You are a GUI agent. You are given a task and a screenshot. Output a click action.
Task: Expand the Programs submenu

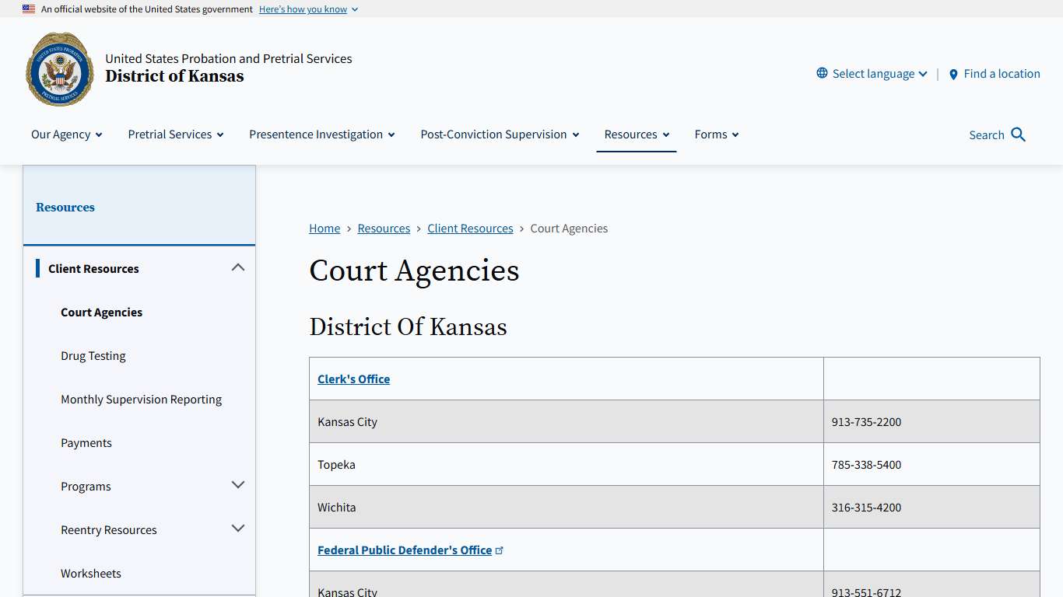click(238, 484)
